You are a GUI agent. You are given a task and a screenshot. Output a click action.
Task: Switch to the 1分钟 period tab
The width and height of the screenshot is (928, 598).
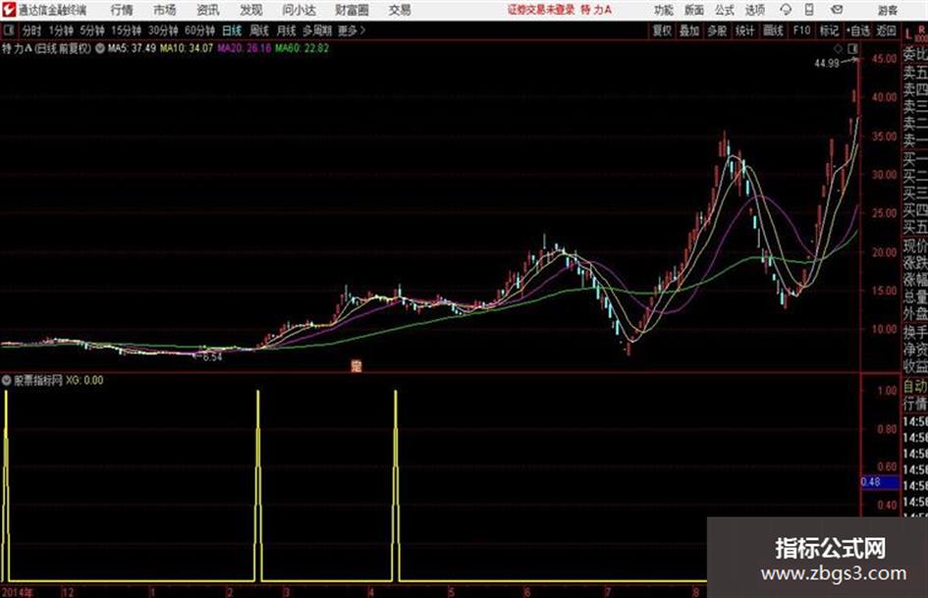point(61,30)
